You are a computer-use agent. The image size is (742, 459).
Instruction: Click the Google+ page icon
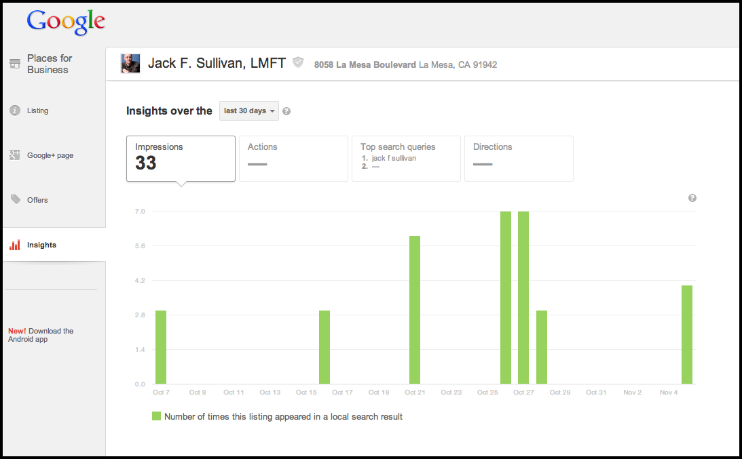(15, 155)
